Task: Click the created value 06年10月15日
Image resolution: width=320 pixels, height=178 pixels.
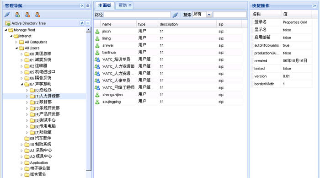Action: (x=295, y=61)
